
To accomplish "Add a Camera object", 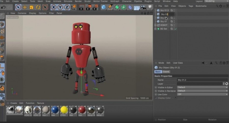I will [x=143, y=7].
